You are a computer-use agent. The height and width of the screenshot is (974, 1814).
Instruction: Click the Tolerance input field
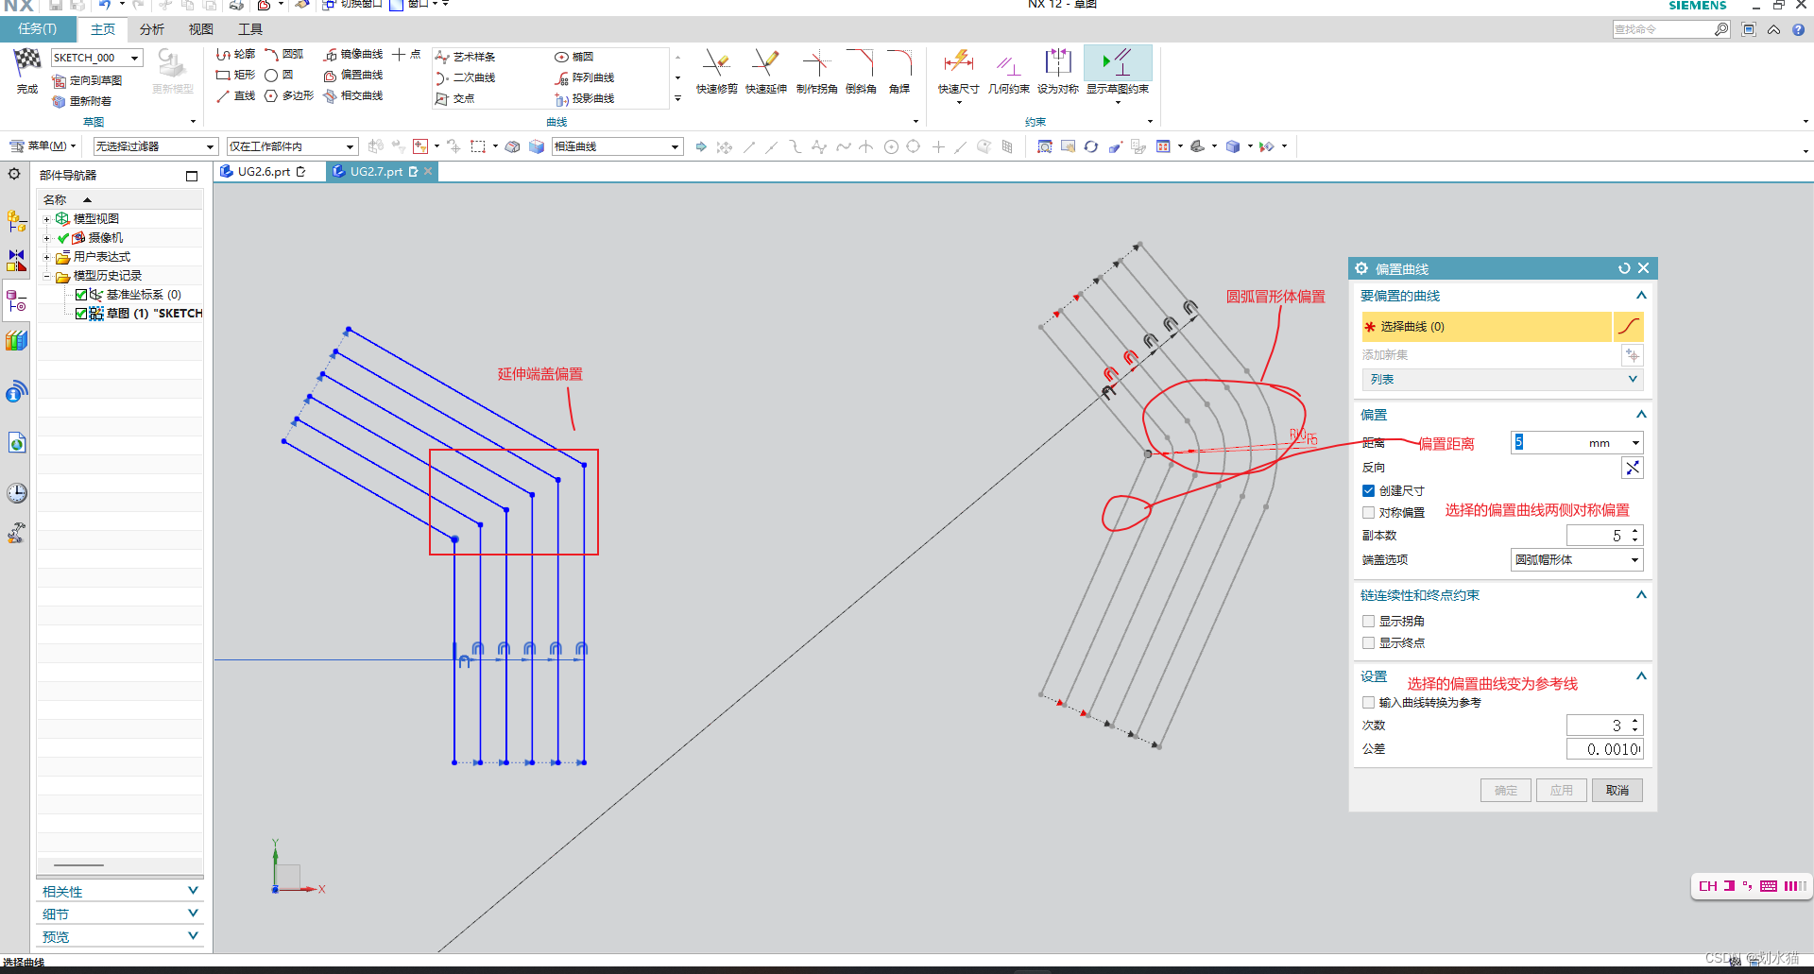(x=1604, y=749)
